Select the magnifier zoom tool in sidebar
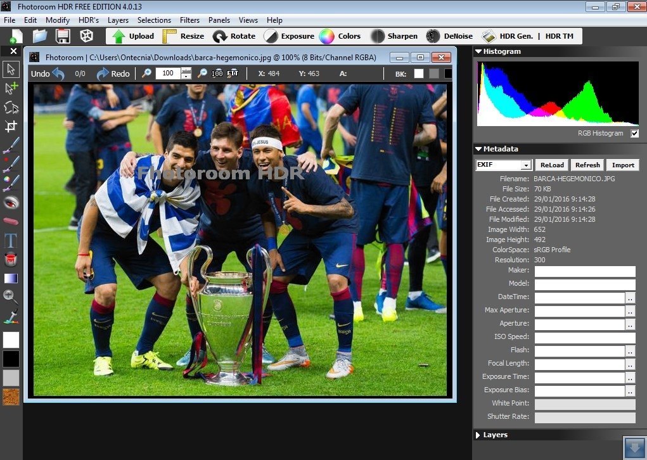This screenshot has width=647, height=460. (x=11, y=297)
